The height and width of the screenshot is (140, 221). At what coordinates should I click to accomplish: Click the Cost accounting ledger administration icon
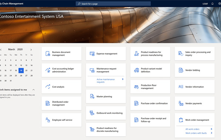48,70
